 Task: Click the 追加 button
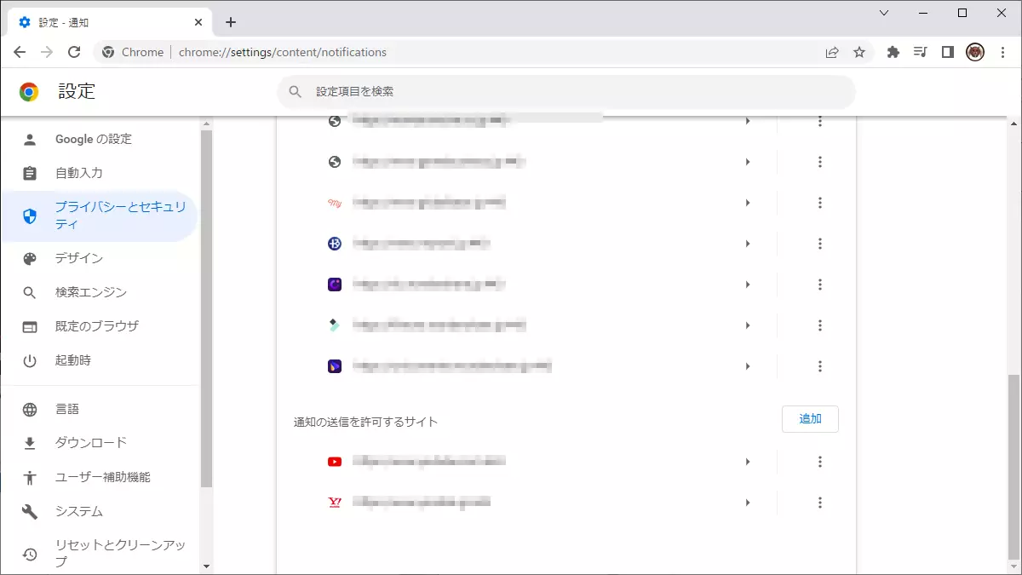(x=809, y=419)
